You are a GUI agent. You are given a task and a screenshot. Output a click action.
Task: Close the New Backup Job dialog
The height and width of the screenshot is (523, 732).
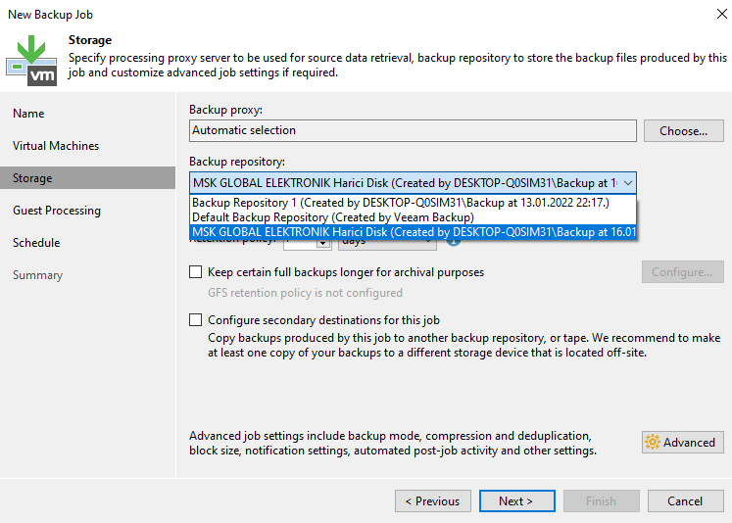(722, 14)
